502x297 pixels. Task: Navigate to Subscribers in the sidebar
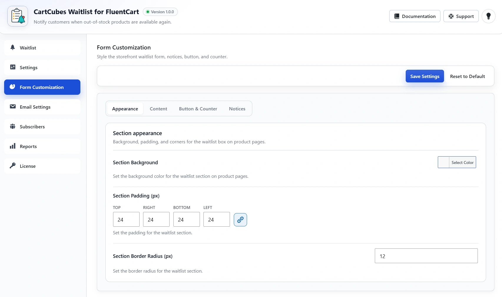pyautogui.click(x=42, y=127)
